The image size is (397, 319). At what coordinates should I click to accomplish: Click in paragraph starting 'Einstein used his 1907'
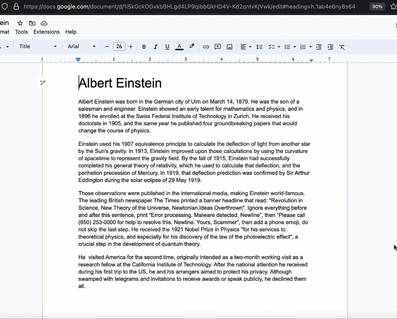pyautogui.click(x=194, y=162)
